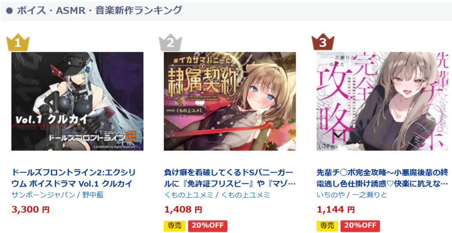The image size is (452, 233).
Task: Click the 20%OFF badge under 1,408 円
Action: tap(208, 225)
